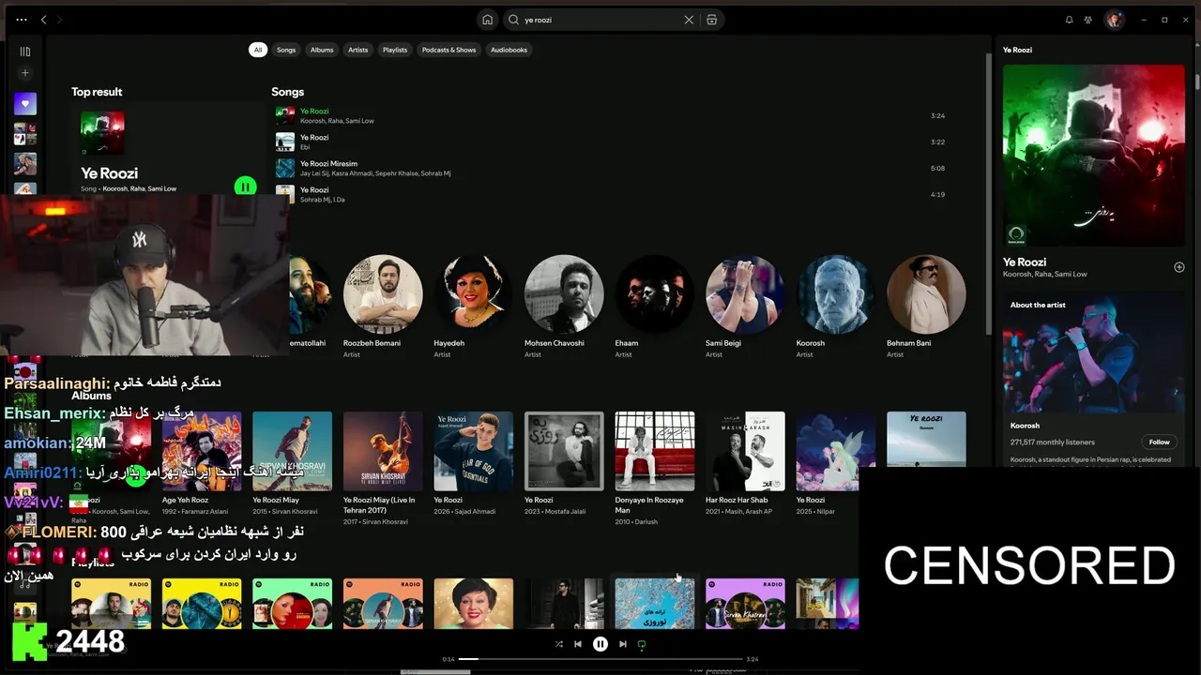Add Ye Roozi to Liked Songs
Screen dimensions: 1201x675
(1179, 267)
